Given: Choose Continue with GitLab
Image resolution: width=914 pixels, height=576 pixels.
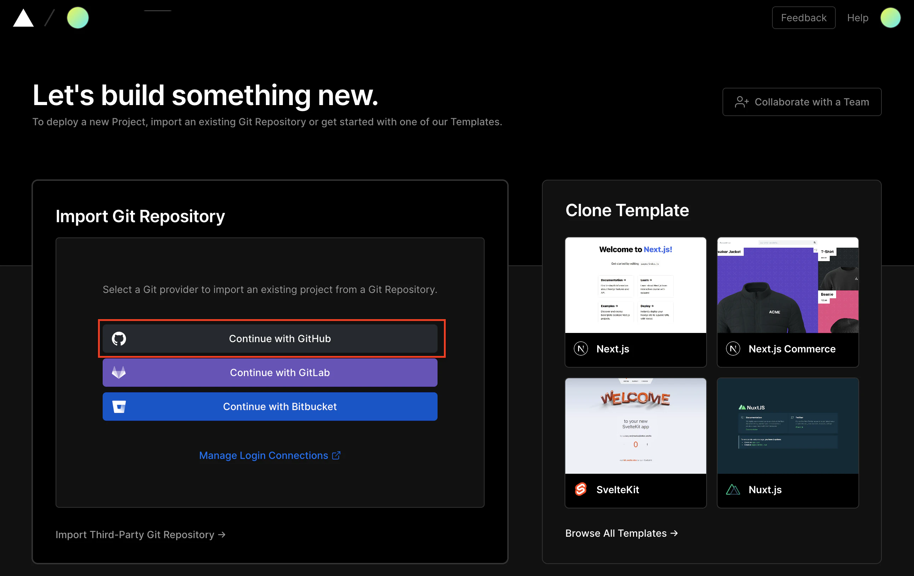Looking at the screenshot, I should [270, 372].
